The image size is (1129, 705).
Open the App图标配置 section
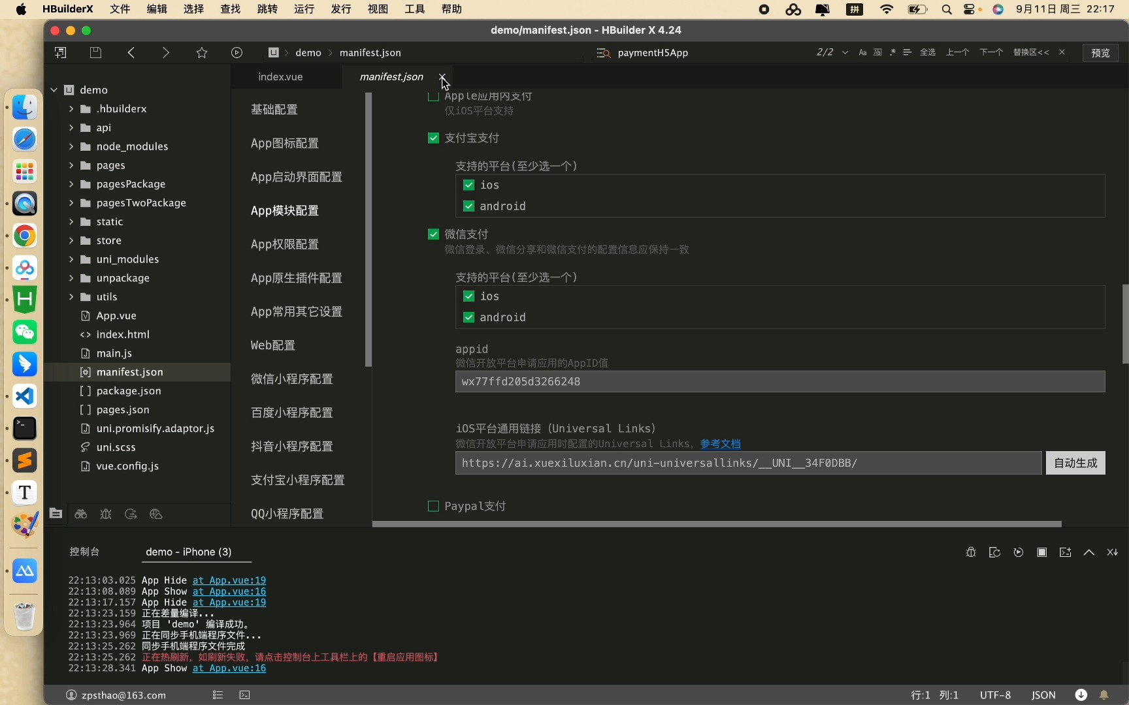click(x=285, y=144)
